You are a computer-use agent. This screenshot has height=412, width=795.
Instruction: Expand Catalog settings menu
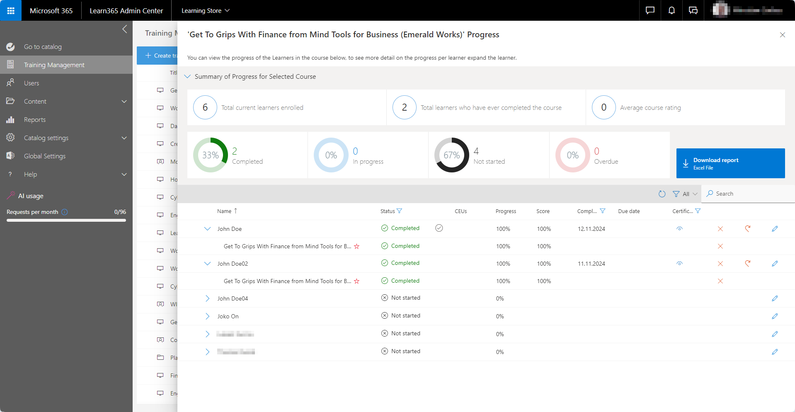pos(124,138)
